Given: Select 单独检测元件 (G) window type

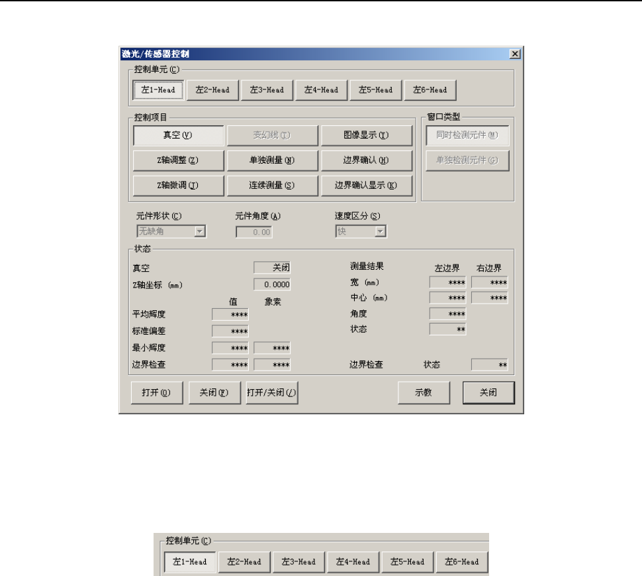Looking at the screenshot, I should click(467, 160).
